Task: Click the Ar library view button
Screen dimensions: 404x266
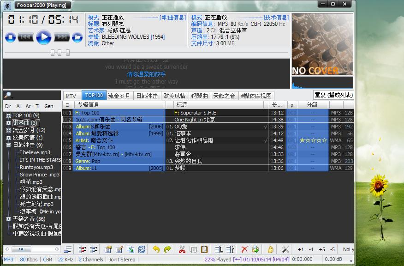Action: tap(28, 106)
